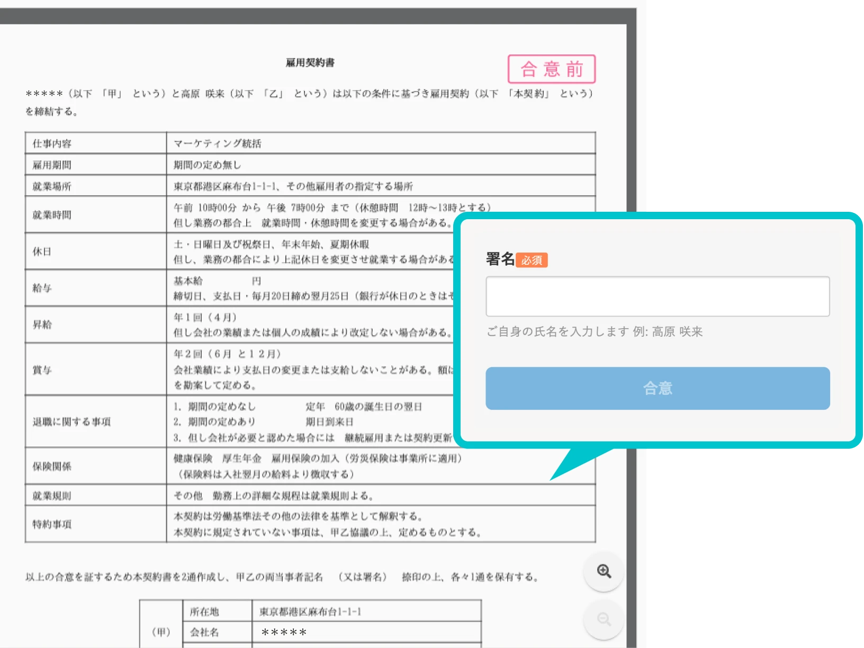Click the 就業場所 row label
The image size is (864, 648).
tap(52, 186)
